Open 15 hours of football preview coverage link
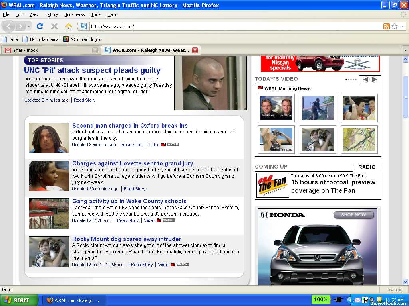 (x=334, y=186)
